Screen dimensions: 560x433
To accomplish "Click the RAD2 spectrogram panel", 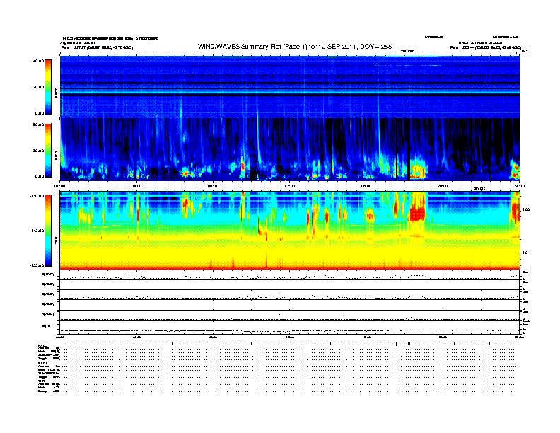I will 290,87.
